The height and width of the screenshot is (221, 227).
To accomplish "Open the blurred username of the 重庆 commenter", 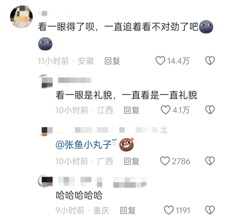I will [102, 182].
